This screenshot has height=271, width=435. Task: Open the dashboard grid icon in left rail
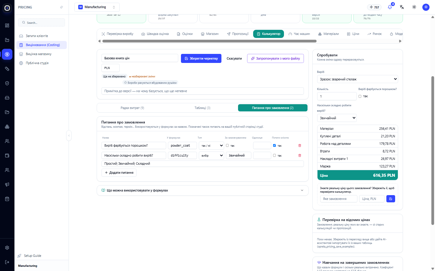pyautogui.click(x=7, y=26)
